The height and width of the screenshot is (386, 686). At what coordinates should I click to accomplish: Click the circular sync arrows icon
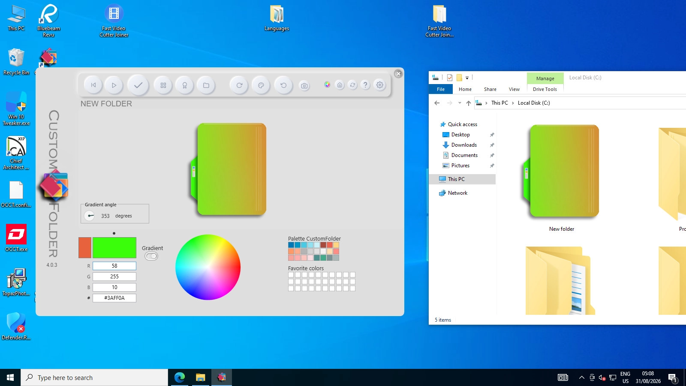(x=352, y=85)
